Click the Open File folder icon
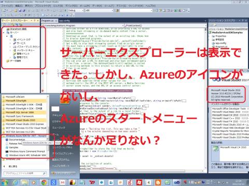The height and width of the screenshot is (186, 249). [16, 10]
